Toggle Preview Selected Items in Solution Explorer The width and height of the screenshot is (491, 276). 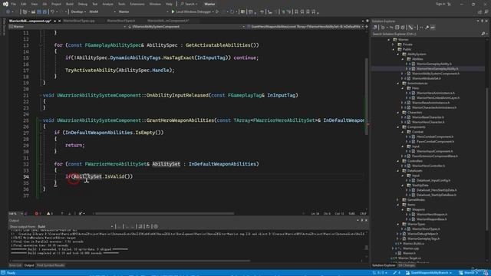(433, 28)
